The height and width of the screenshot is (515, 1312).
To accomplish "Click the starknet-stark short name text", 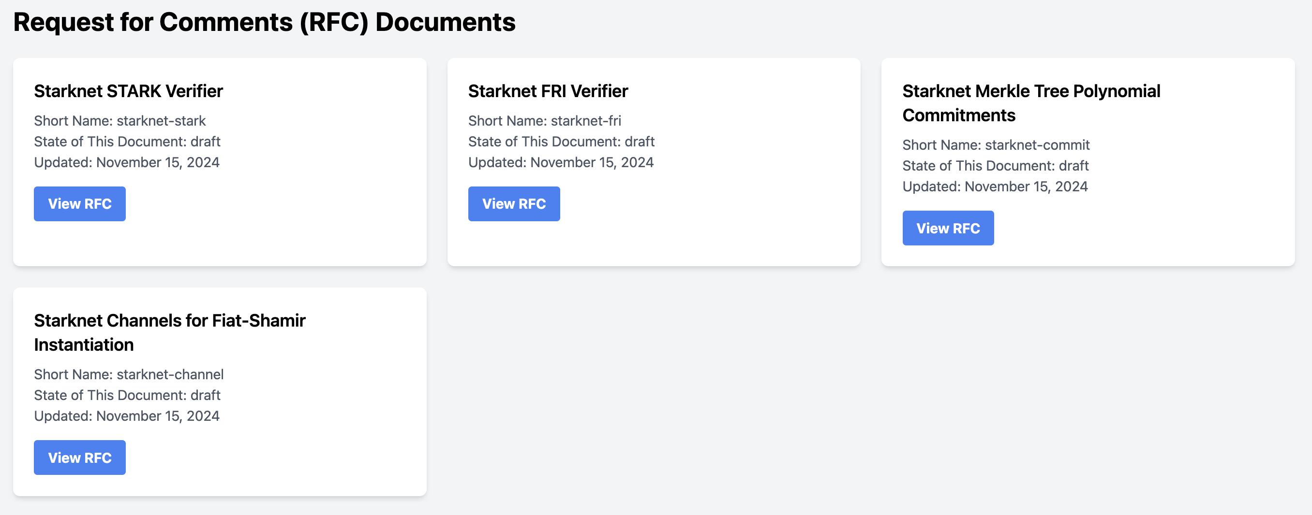I will point(120,121).
